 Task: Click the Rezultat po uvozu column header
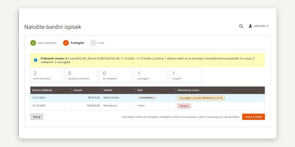(x=220, y=90)
